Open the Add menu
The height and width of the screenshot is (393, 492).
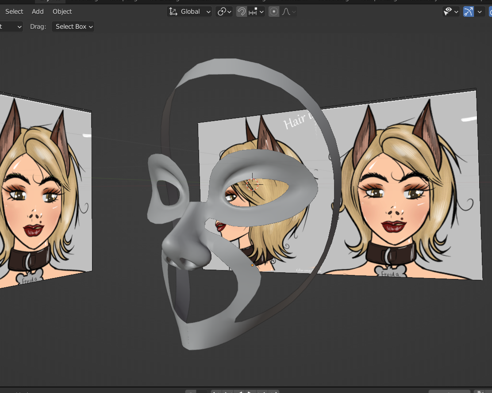38,11
